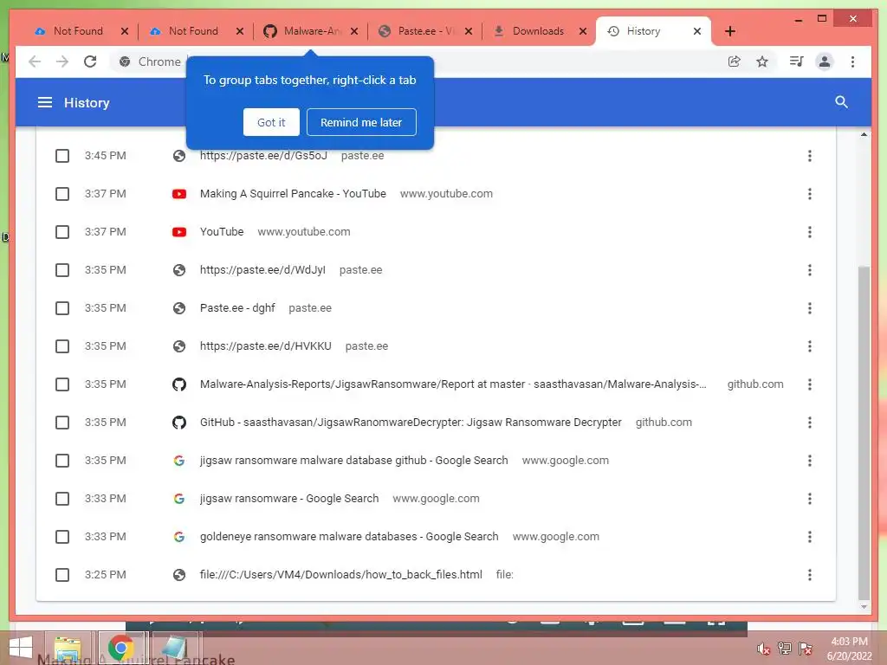Viewport: 887px width, 665px height.
Task: Open the History hamburger menu
Action: 45,102
